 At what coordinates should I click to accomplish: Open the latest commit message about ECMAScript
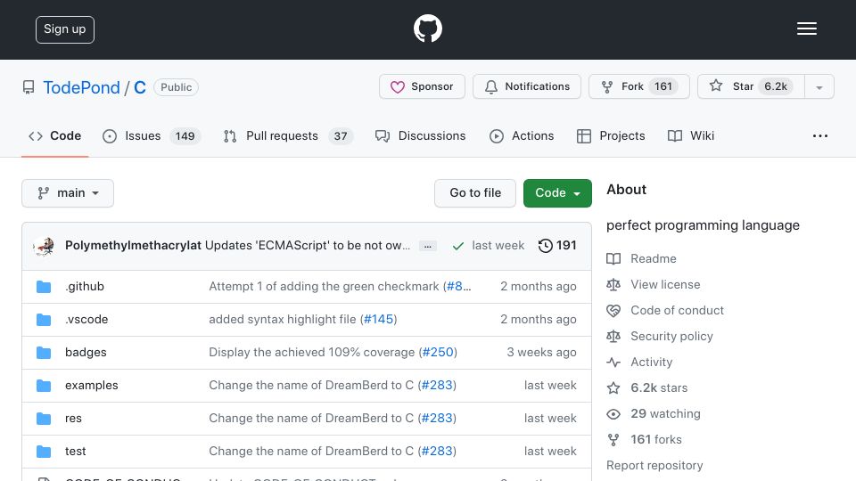pyautogui.click(x=308, y=246)
